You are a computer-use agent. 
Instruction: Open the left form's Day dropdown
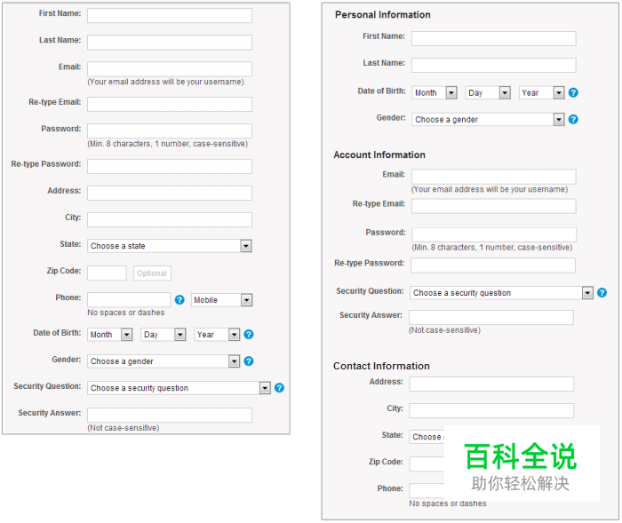click(163, 335)
